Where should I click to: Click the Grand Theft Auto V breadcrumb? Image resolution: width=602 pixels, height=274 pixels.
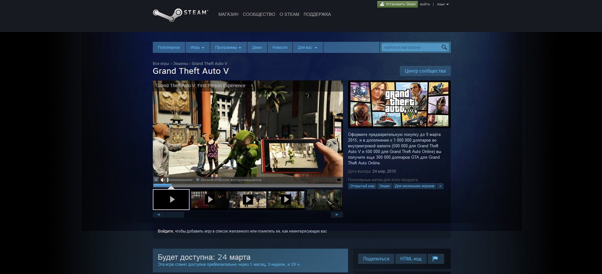210,64
